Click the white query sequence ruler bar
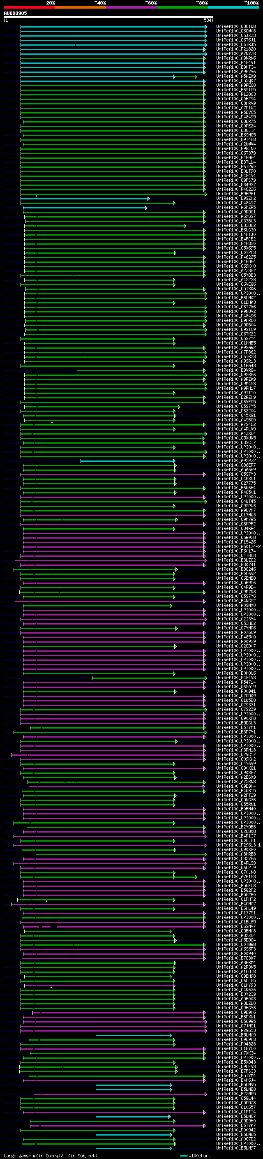 point(108,16)
